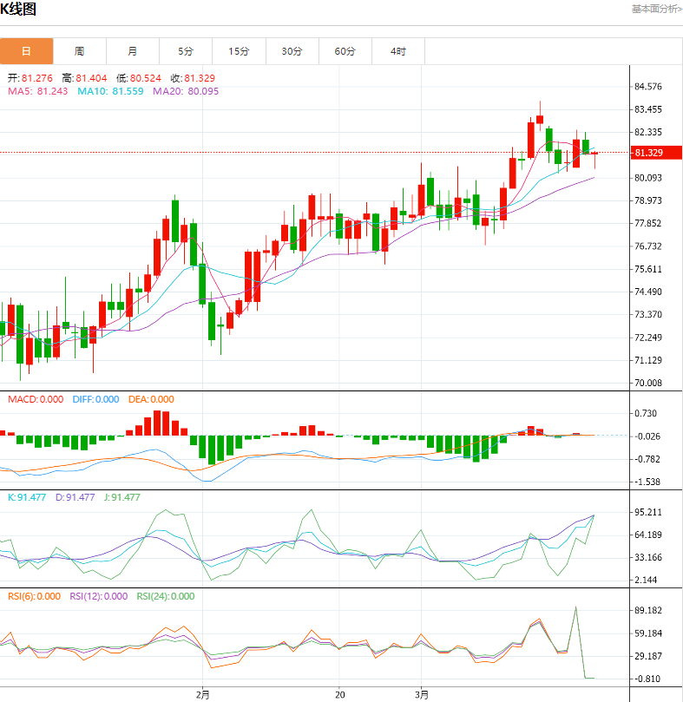Viewport: 683px width, 702px height.
Task: Open the 15分 chart tab
Action: click(x=239, y=51)
